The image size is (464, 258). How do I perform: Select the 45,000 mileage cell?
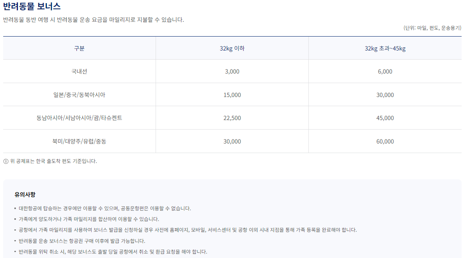384,118
